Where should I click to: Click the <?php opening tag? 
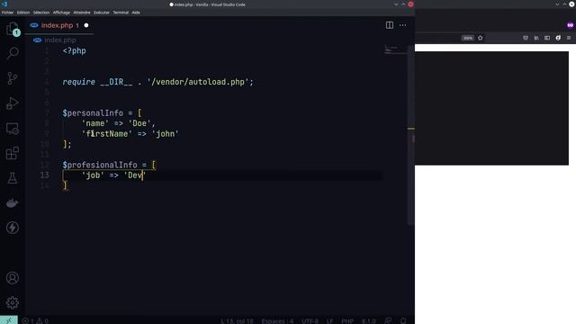click(x=74, y=50)
